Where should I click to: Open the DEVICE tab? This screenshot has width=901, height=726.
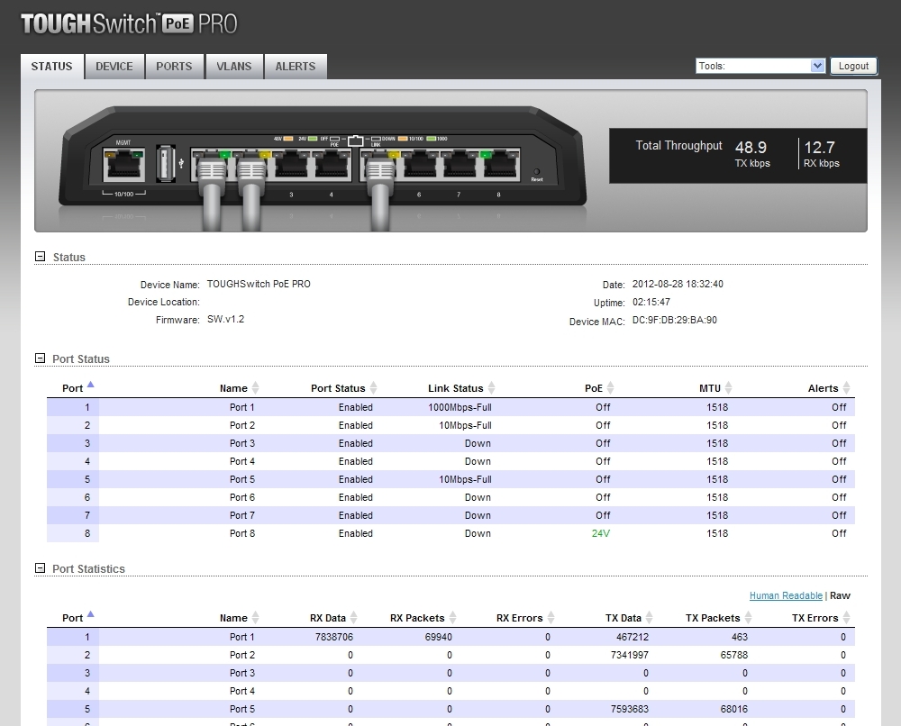point(114,67)
